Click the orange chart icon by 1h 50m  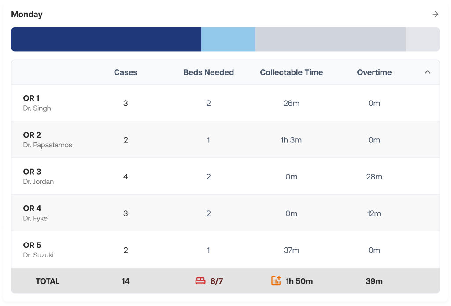(276, 281)
